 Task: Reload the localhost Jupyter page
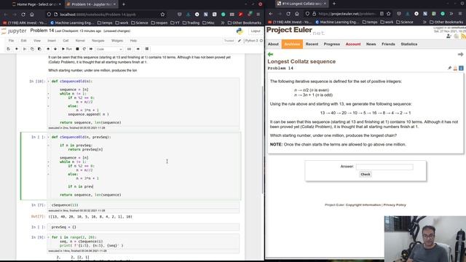click(x=23, y=15)
